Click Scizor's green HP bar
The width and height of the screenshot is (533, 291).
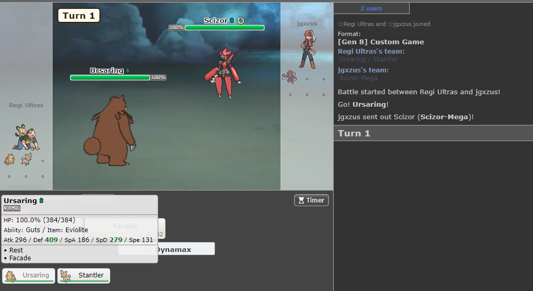224,28
